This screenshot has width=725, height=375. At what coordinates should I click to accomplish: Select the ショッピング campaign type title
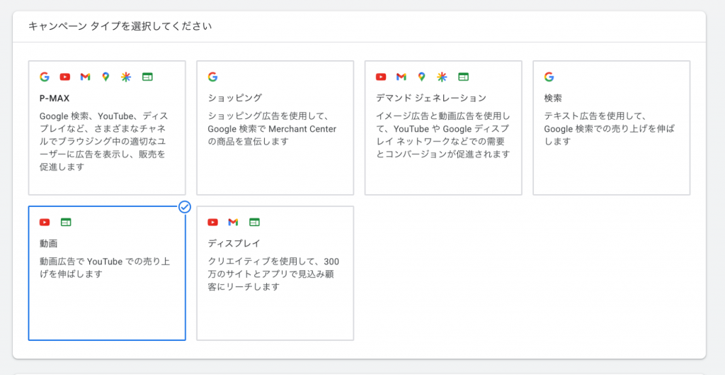click(x=235, y=98)
